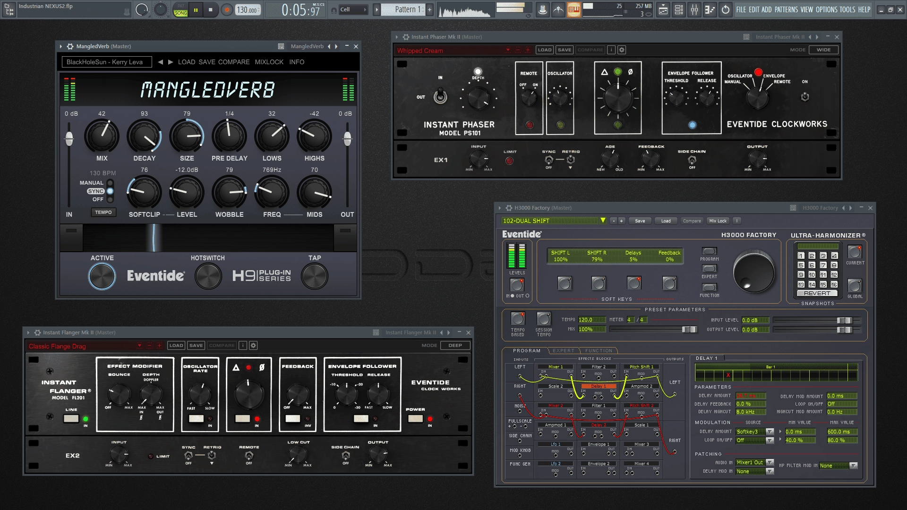Open Instant Phaser title bar gear icon
The height and width of the screenshot is (510, 907).
(405, 37)
